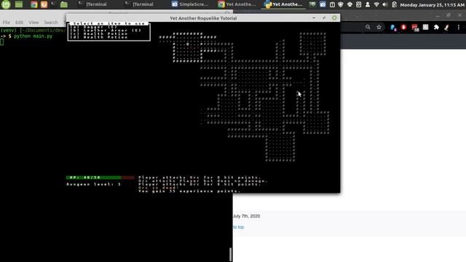Switch to the Chrome Yet Another taskbar entry

[237, 4]
